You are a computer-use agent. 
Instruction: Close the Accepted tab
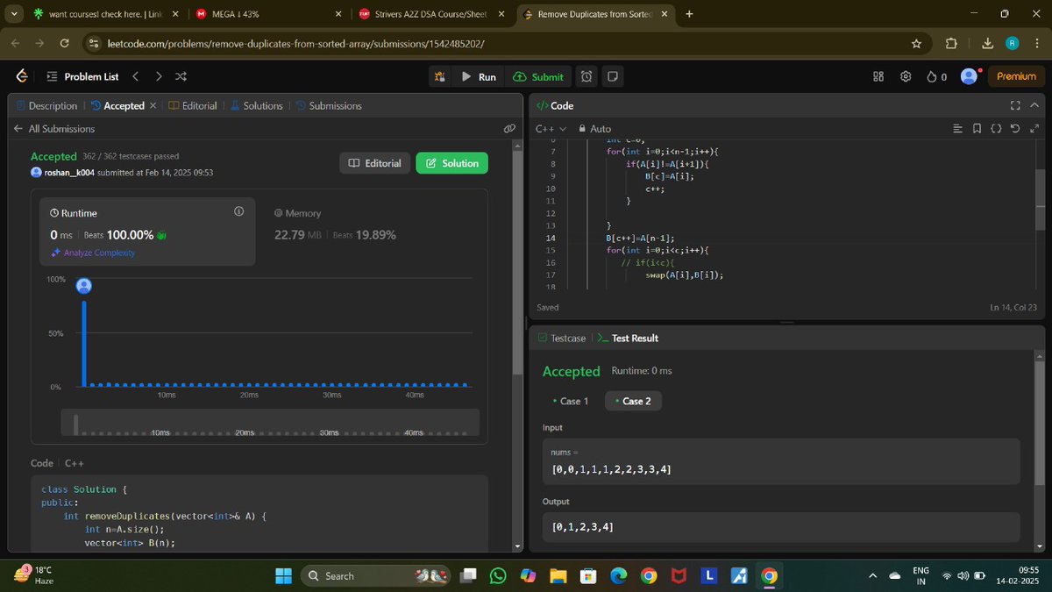click(x=153, y=105)
